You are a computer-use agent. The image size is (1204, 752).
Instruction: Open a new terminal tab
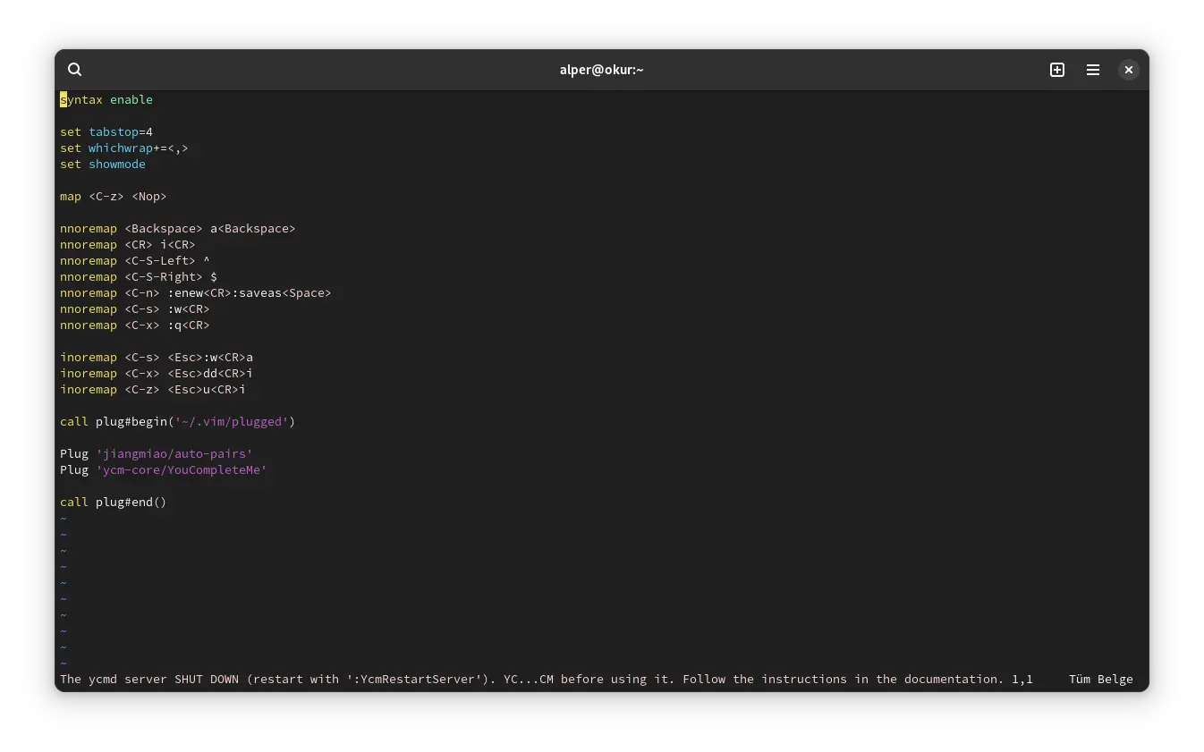pyautogui.click(x=1057, y=70)
